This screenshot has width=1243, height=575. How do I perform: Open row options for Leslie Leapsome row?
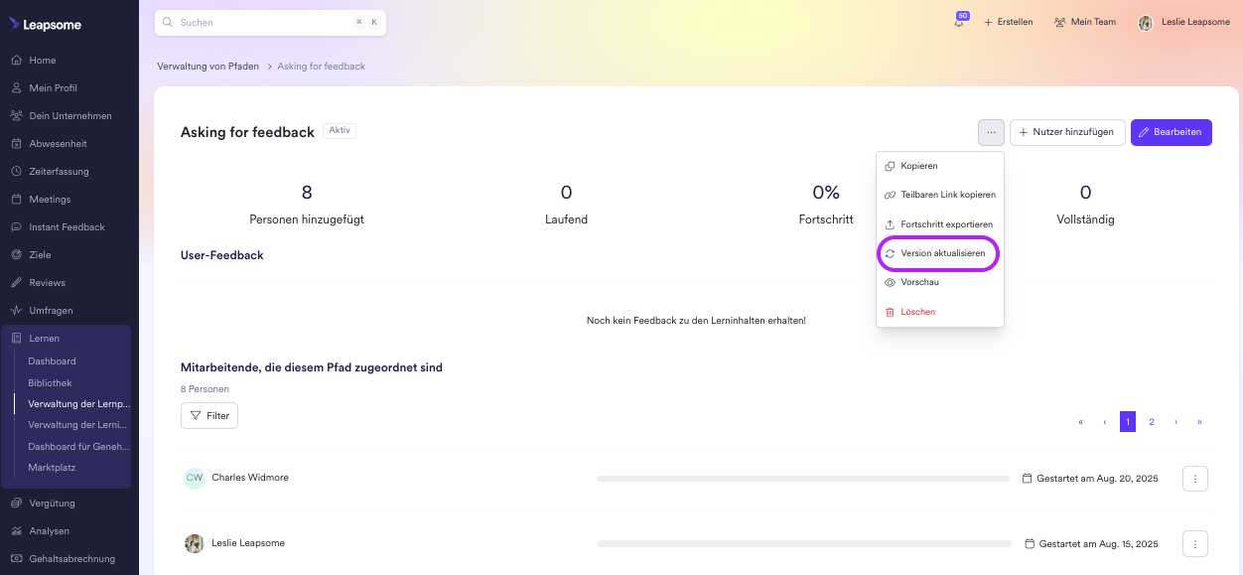tap(1194, 544)
